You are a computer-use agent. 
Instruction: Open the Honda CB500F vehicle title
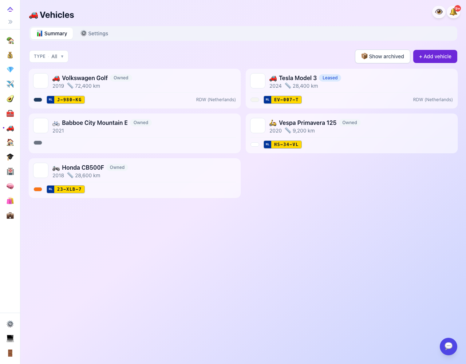point(83,167)
